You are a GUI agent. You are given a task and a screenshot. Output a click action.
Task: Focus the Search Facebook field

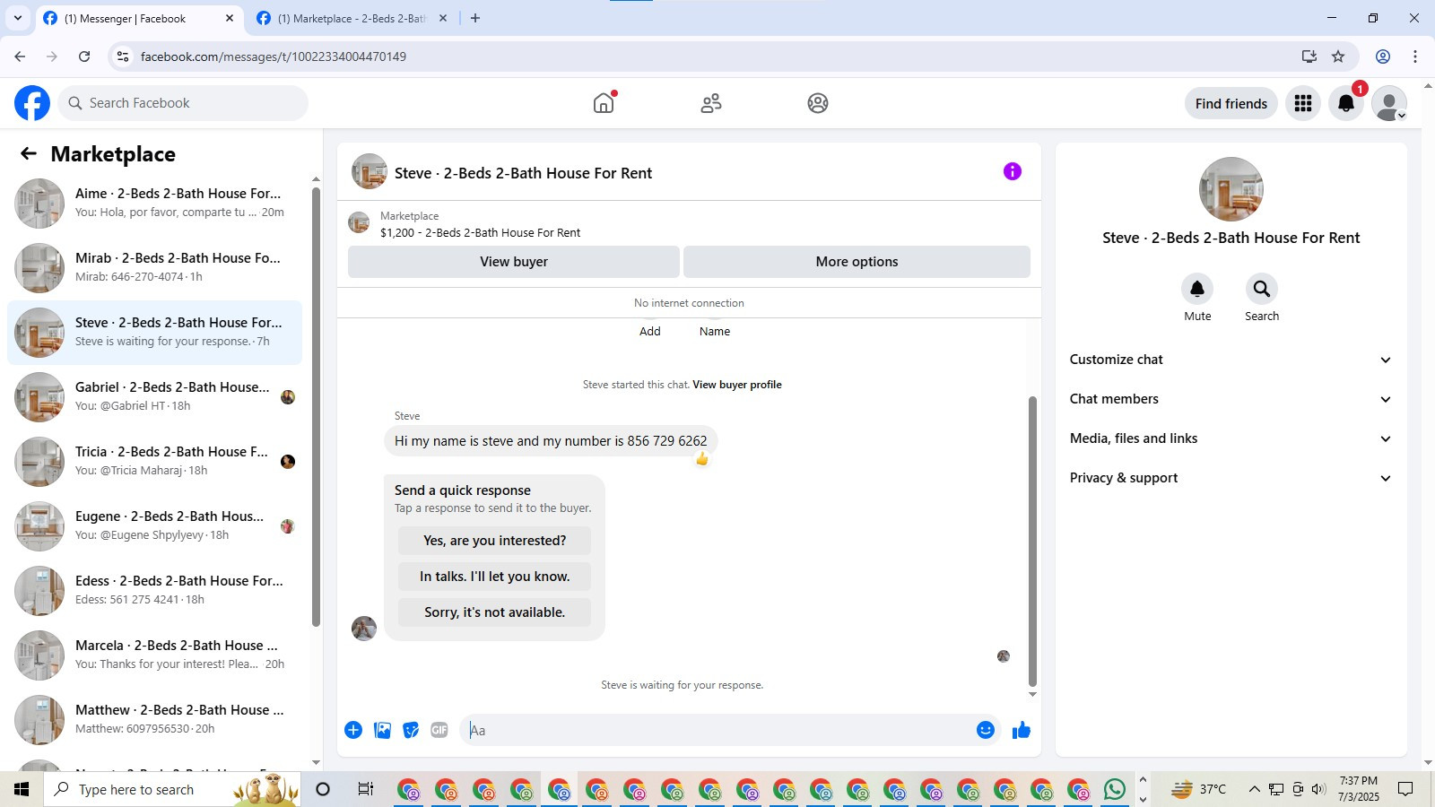click(184, 103)
